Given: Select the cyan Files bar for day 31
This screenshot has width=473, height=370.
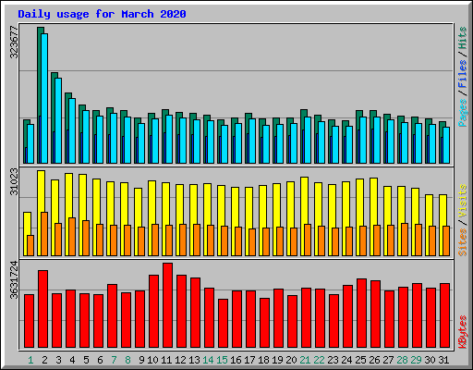Looking at the screenshot, I should point(446,145).
